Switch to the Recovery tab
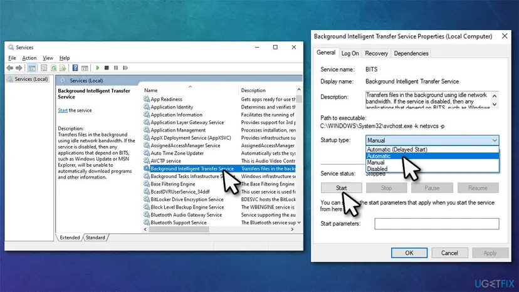 click(376, 53)
